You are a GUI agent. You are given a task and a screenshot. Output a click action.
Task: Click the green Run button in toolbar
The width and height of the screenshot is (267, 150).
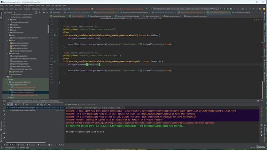[224, 9]
